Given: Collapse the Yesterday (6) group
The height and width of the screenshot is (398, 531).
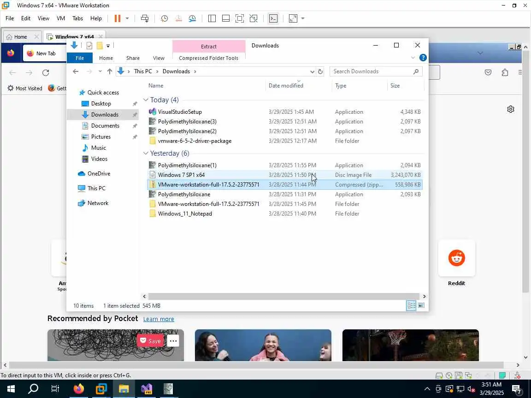Looking at the screenshot, I should click(x=146, y=153).
